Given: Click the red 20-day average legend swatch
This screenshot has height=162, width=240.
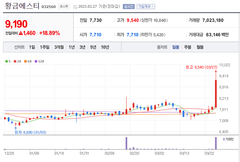Looking at the screenshot, I should coord(15,62).
